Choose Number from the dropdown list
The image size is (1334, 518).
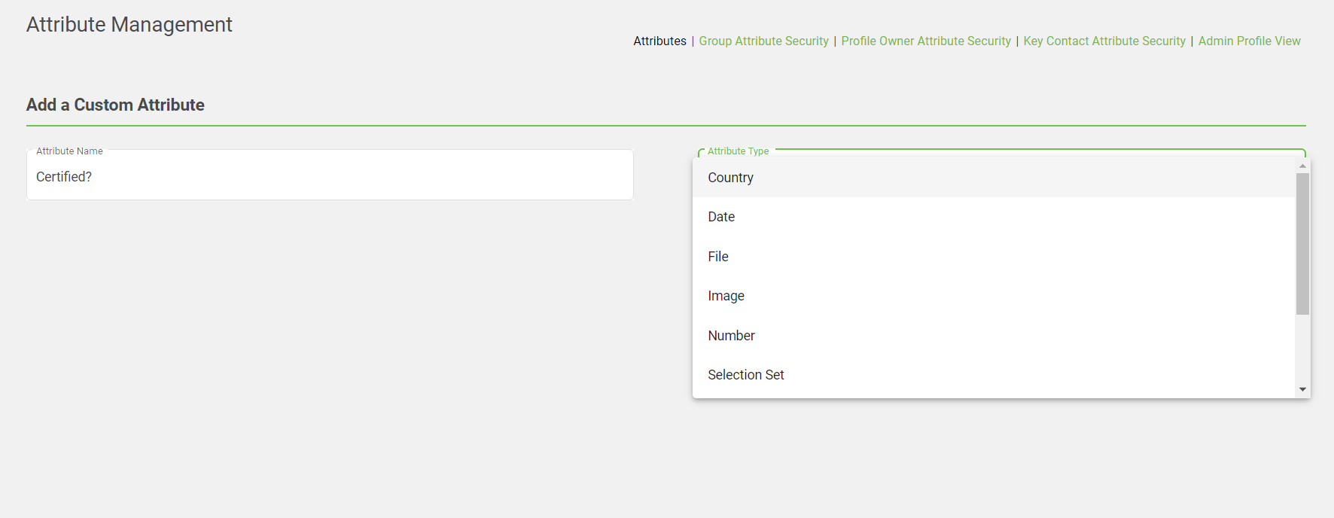pos(994,336)
